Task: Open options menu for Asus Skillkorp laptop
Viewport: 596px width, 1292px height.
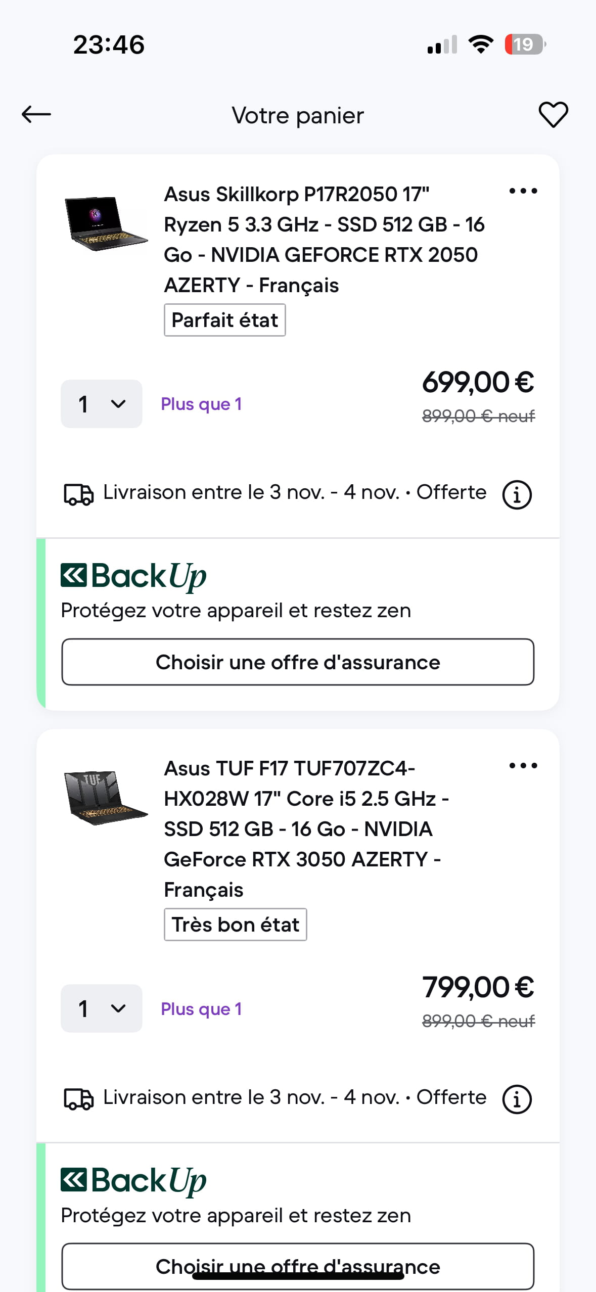Action: click(x=523, y=191)
